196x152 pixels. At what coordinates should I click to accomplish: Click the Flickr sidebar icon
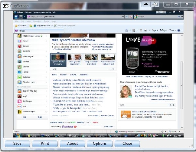point(20,41)
